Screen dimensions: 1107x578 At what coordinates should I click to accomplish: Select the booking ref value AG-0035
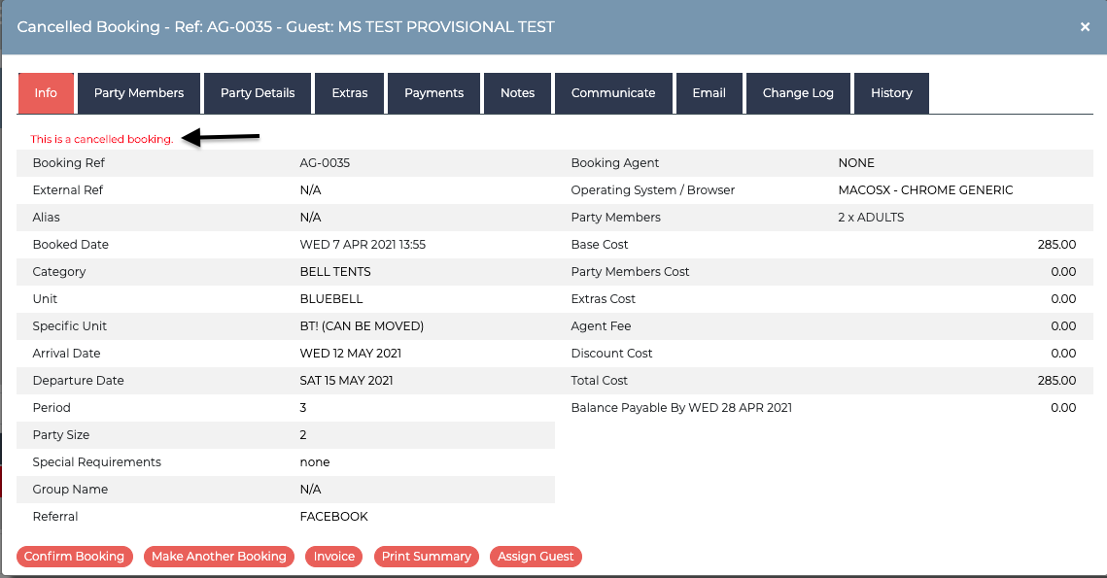click(325, 163)
